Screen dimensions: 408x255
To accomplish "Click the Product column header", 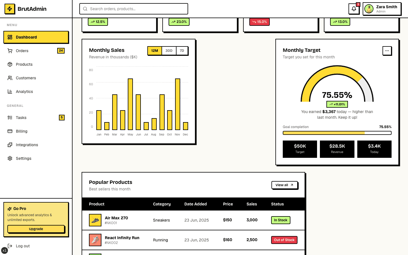I will (x=97, y=204).
